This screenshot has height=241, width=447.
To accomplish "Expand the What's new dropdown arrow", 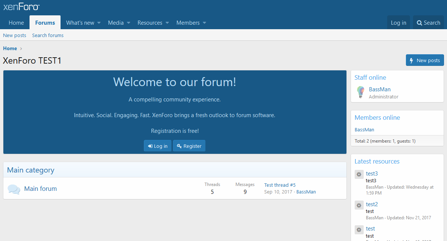I will coord(99,23).
